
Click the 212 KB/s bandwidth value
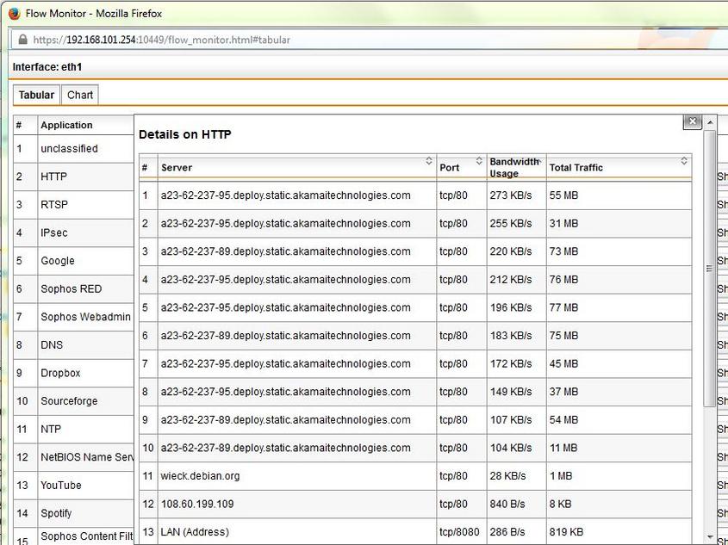511,280
